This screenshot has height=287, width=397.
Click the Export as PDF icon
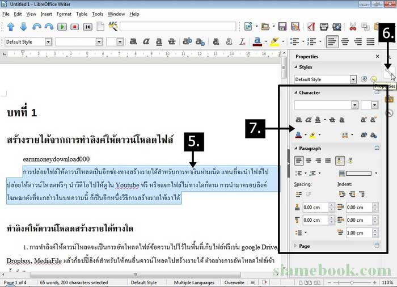[x=311, y=26]
